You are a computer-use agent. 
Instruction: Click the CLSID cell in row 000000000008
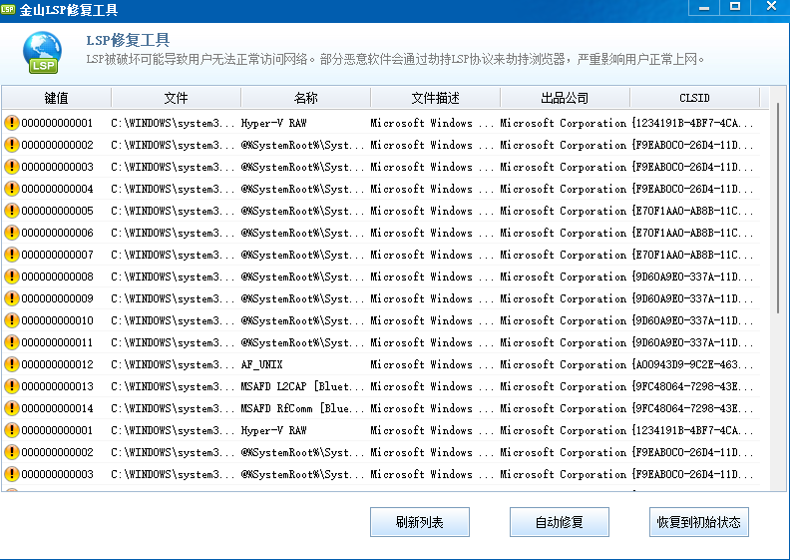(692, 277)
